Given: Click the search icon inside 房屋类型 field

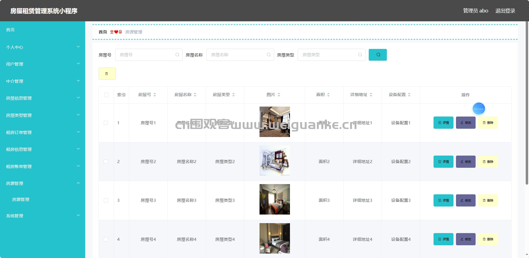Looking at the screenshot, I should tap(360, 55).
